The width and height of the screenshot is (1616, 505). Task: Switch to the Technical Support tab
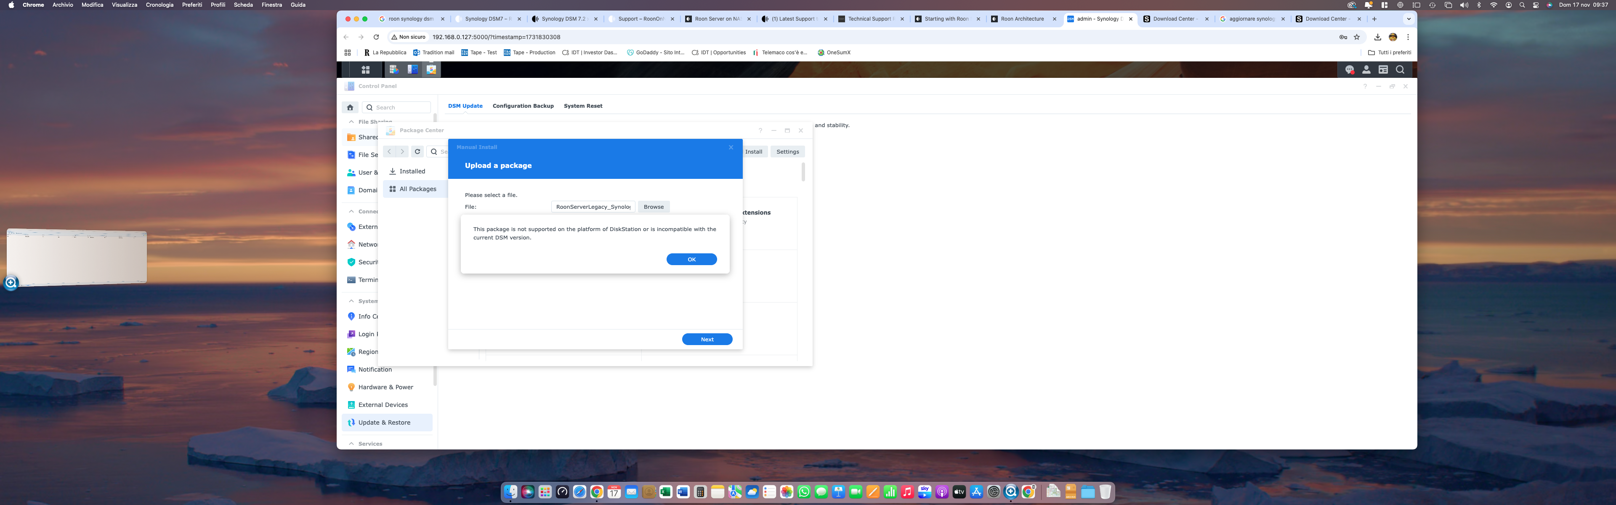tap(870, 19)
